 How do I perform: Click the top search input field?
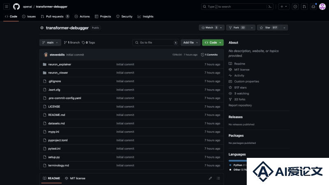pos(237,7)
